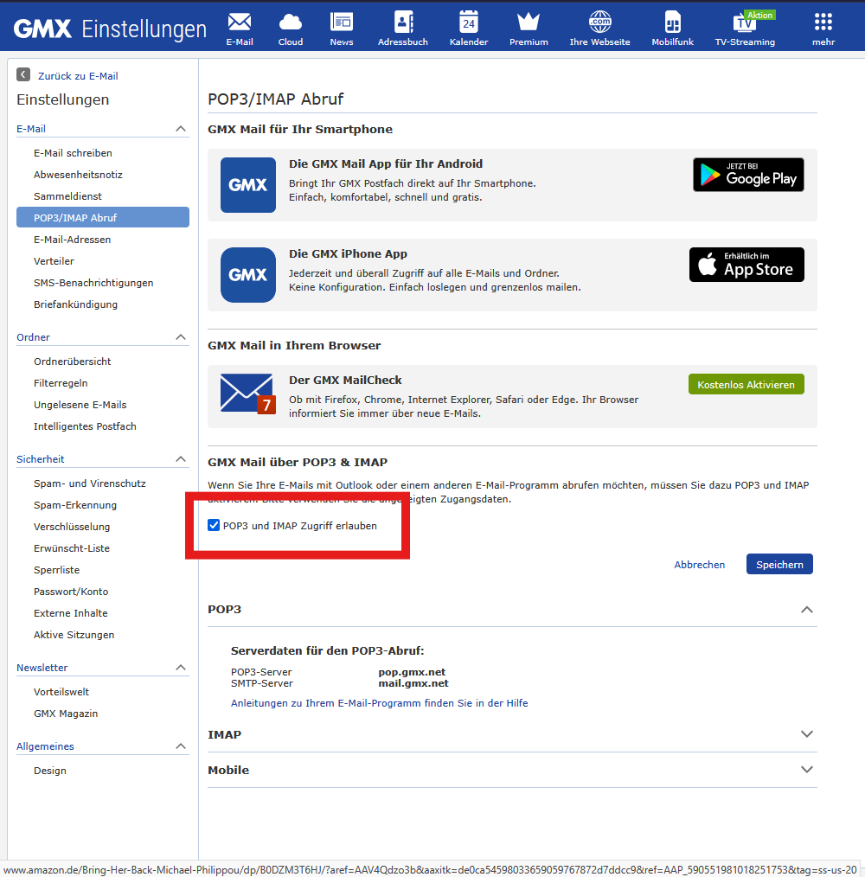Collapse the Sicherheit sidebar group
Screen dimensions: 865x877
[x=181, y=459]
